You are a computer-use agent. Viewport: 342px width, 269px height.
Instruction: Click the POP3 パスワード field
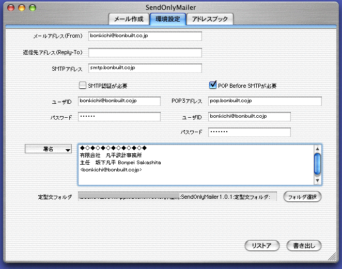(x=250, y=132)
